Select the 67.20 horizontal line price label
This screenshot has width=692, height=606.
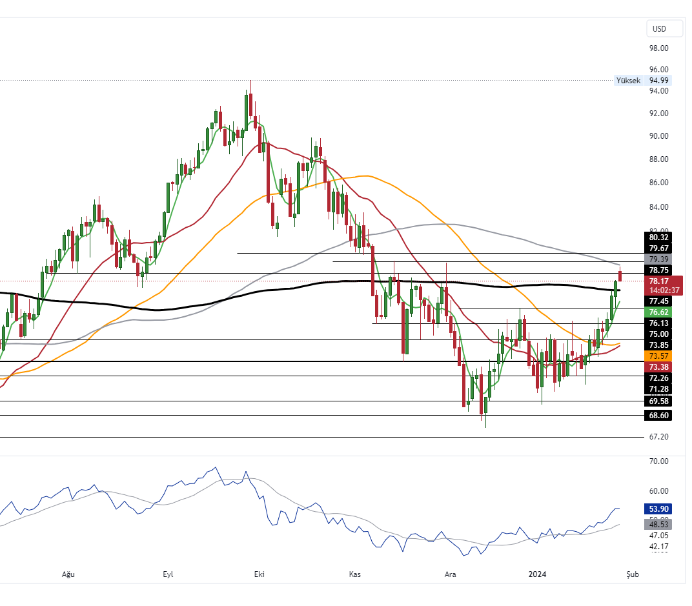point(658,437)
